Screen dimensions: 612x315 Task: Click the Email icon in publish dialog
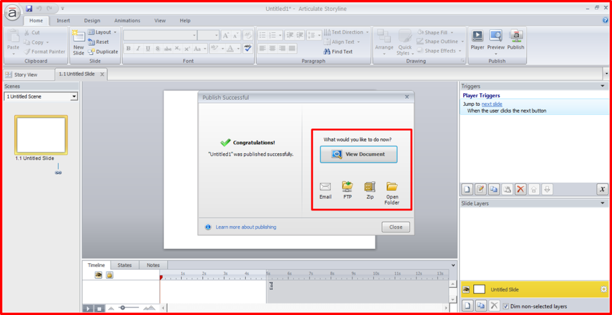(325, 187)
